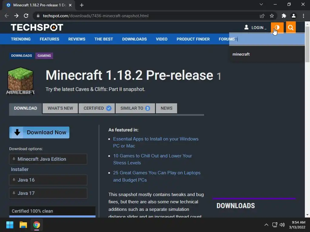Click the Similar To count badge 3
This screenshot has height=232, width=310.
(x=147, y=108)
